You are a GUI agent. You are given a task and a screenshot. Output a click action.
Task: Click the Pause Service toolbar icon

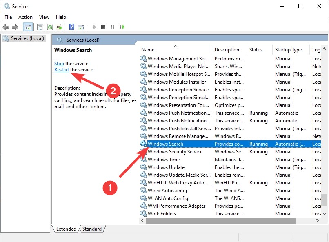pyautogui.click(x=113, y=27)
